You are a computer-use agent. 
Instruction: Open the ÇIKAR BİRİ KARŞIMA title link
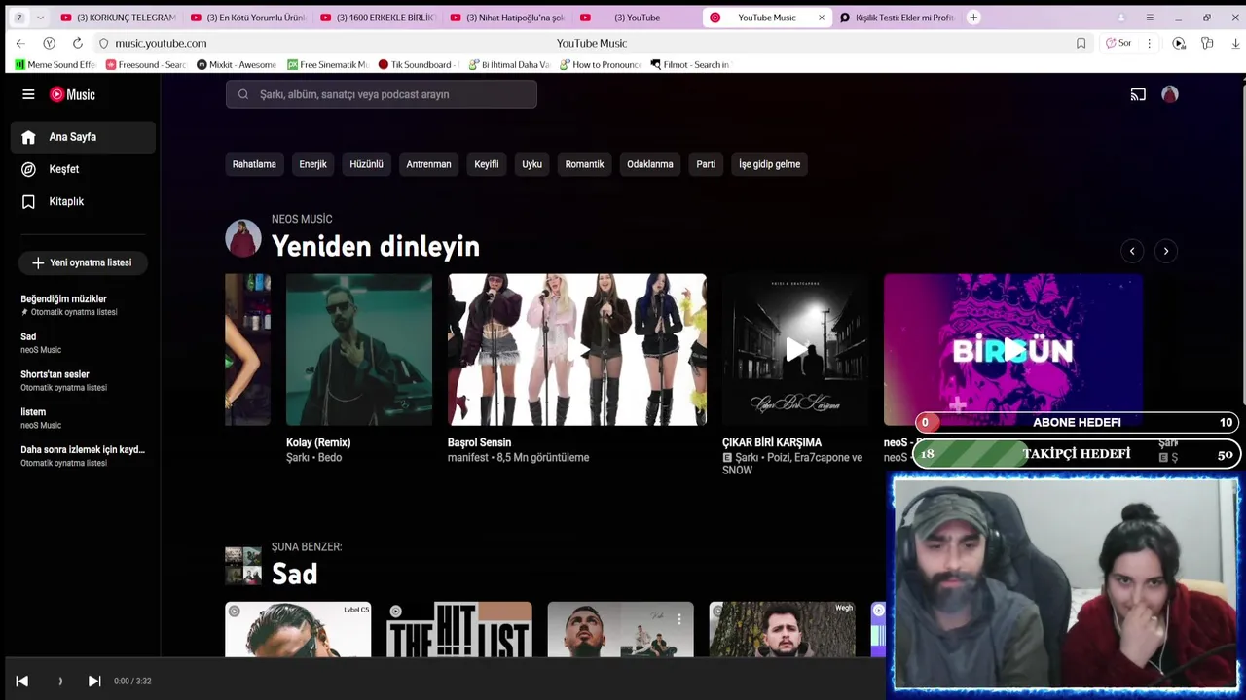point(772,442)
